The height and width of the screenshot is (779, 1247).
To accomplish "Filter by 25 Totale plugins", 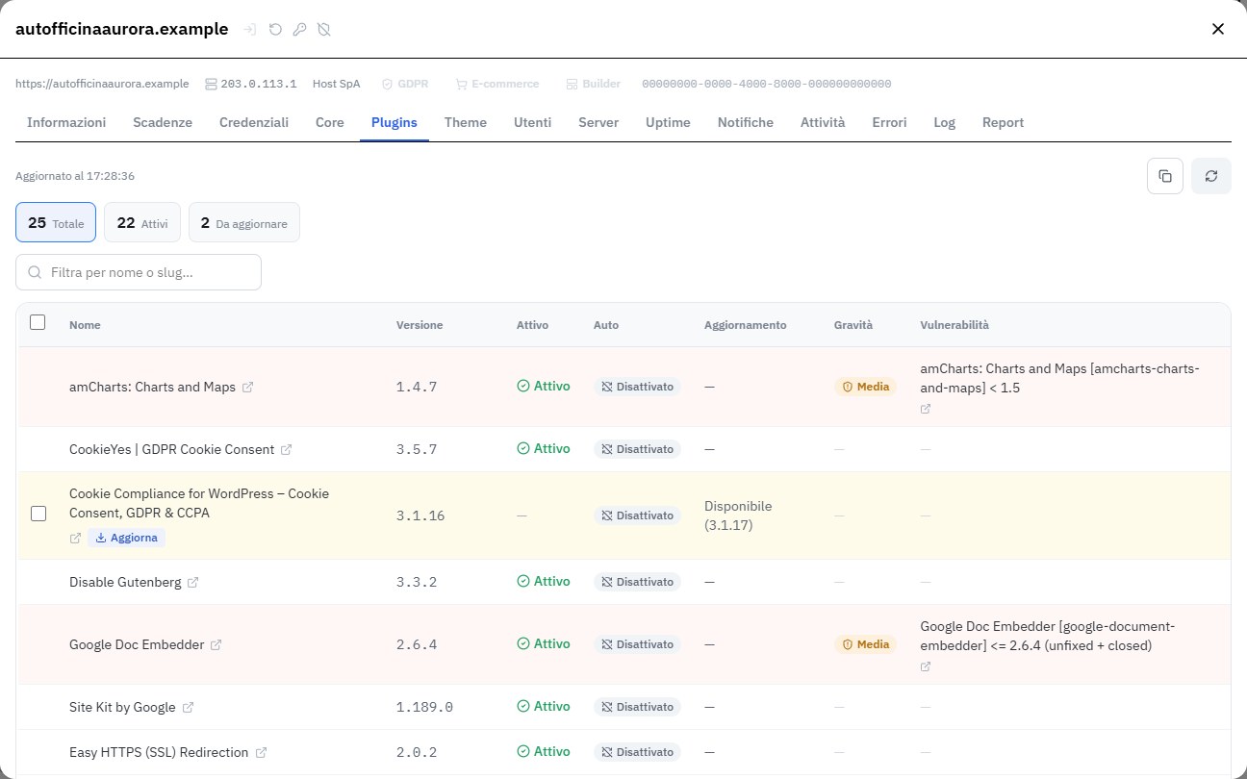I will 56,222.
